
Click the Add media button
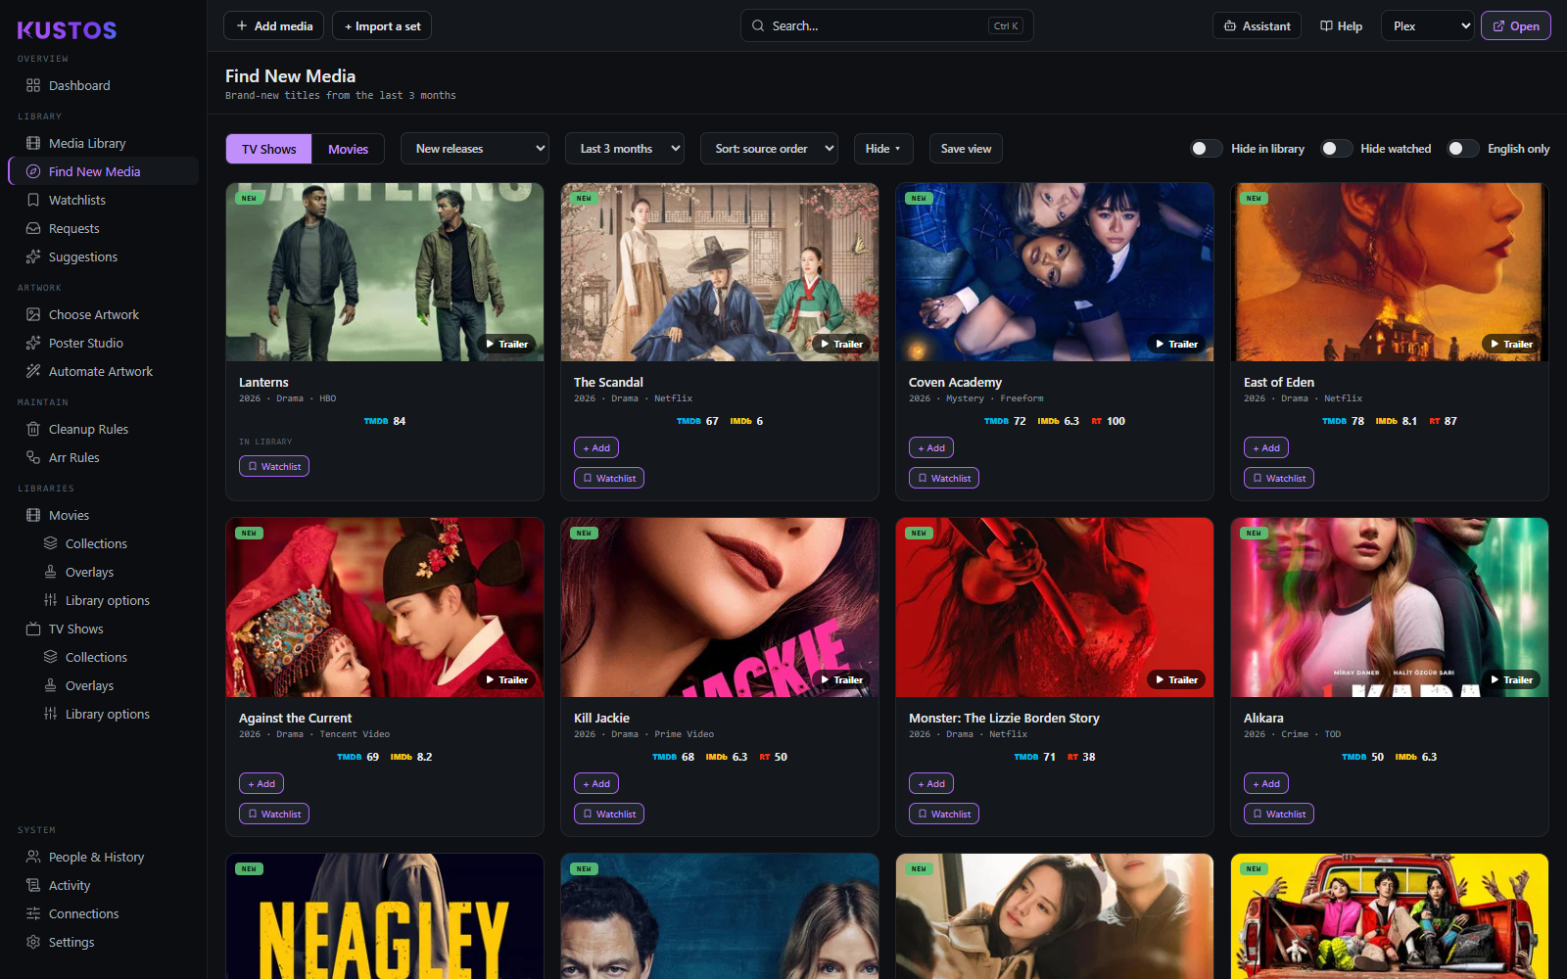coord(273,25)
